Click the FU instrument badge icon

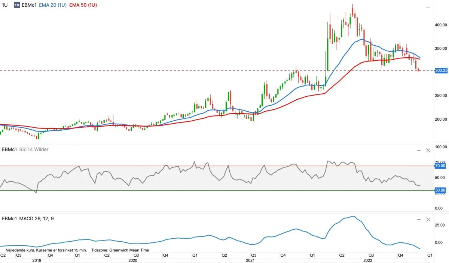[x=17, y=5]
